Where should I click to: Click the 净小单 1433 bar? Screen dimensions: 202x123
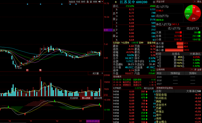[x=174, y=50]
